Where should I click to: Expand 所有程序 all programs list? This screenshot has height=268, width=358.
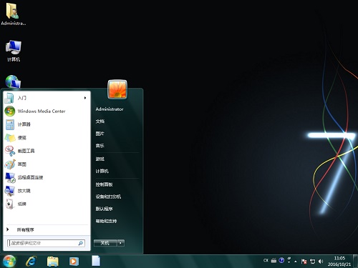[47, 229]
